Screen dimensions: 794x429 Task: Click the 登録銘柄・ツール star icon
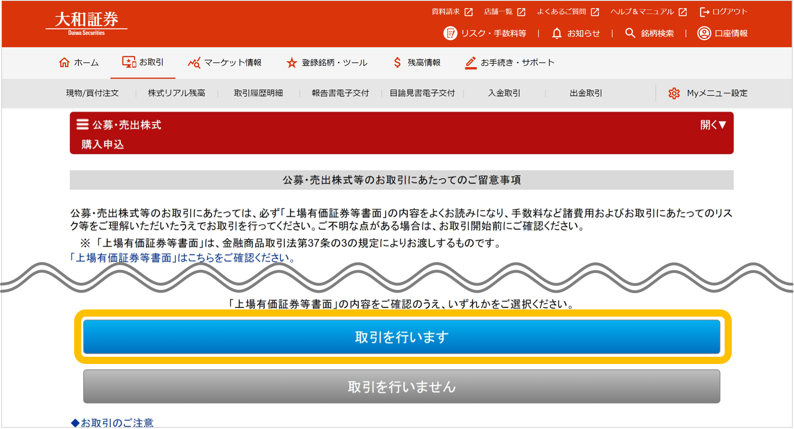291,63
